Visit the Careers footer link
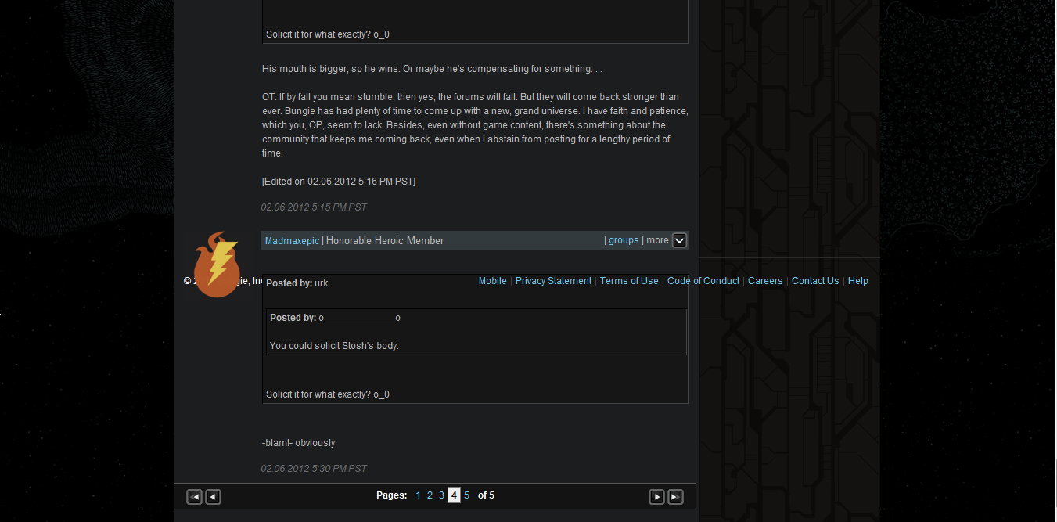 click(765, 281)
